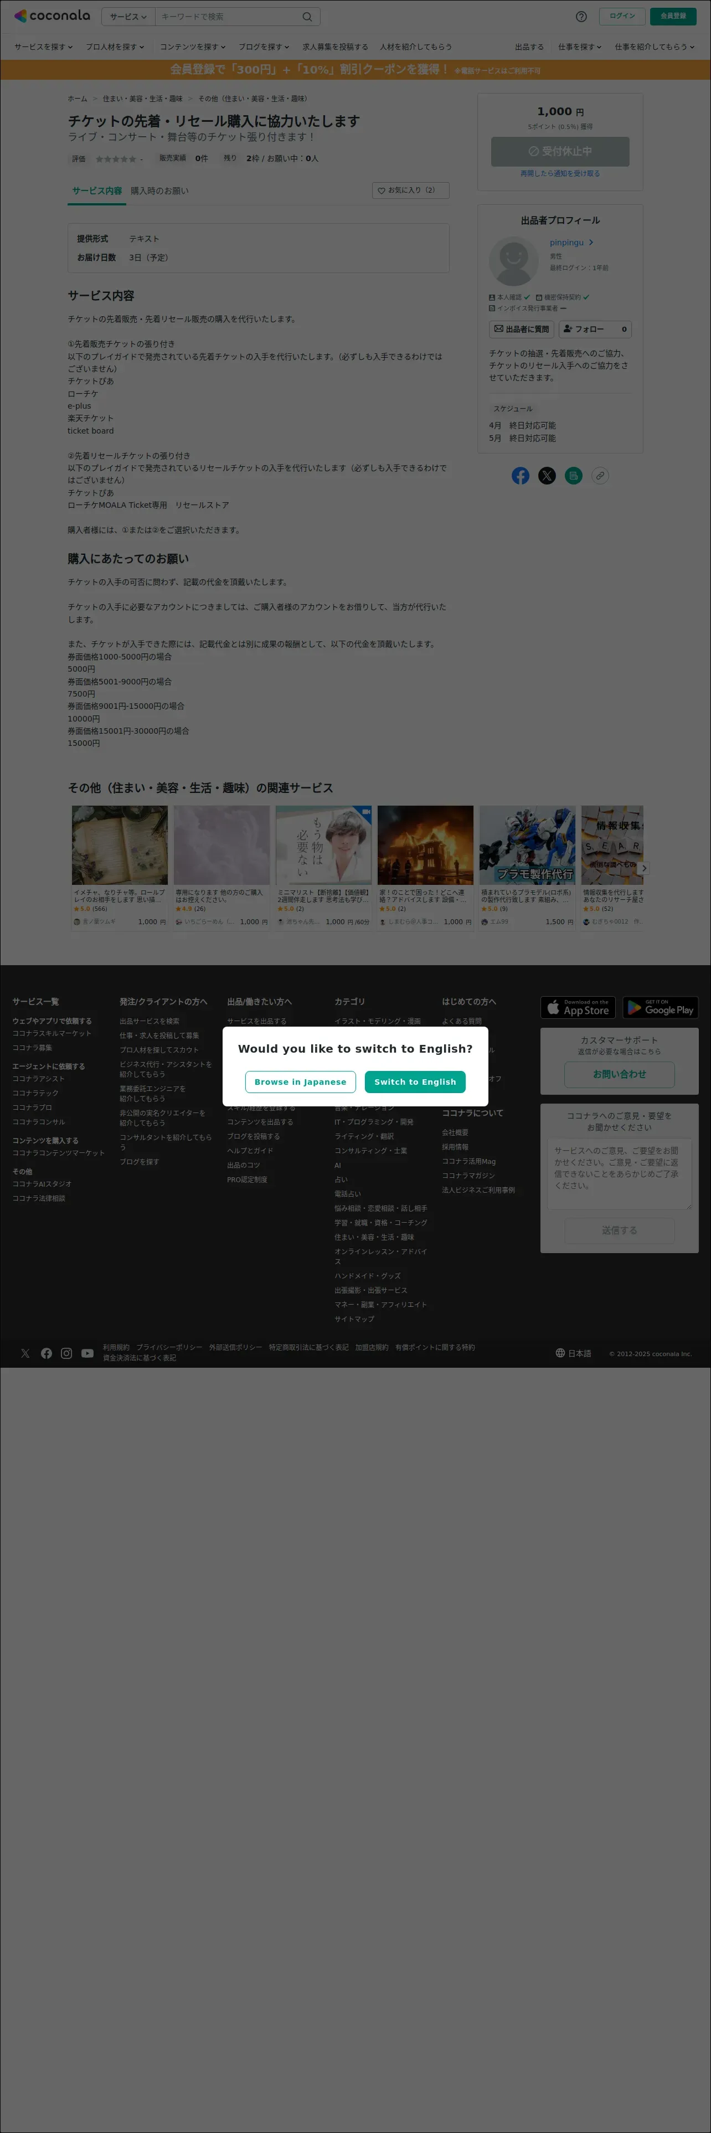Switch to サービス内容 tab
The image size is (711, 2133).
(96, 191)
